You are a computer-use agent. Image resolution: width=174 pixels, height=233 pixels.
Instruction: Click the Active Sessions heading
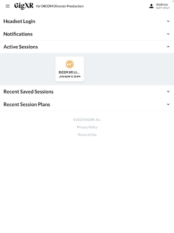pyautogui.click(x=21, y=47)
